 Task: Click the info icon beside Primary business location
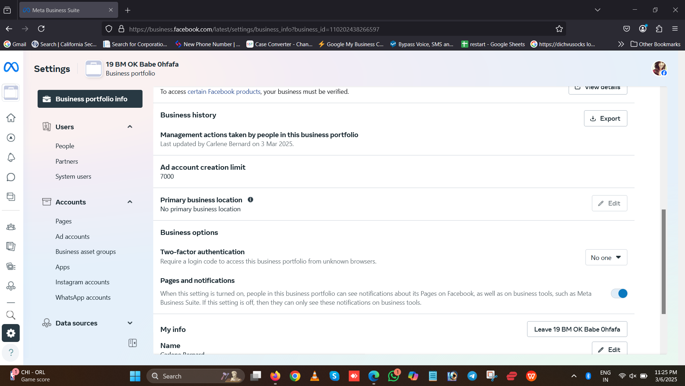250,200
